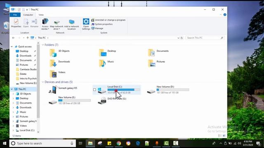Open the Access media ribbon button
This screenshot has width=264, height=148.
pos(45,24)
